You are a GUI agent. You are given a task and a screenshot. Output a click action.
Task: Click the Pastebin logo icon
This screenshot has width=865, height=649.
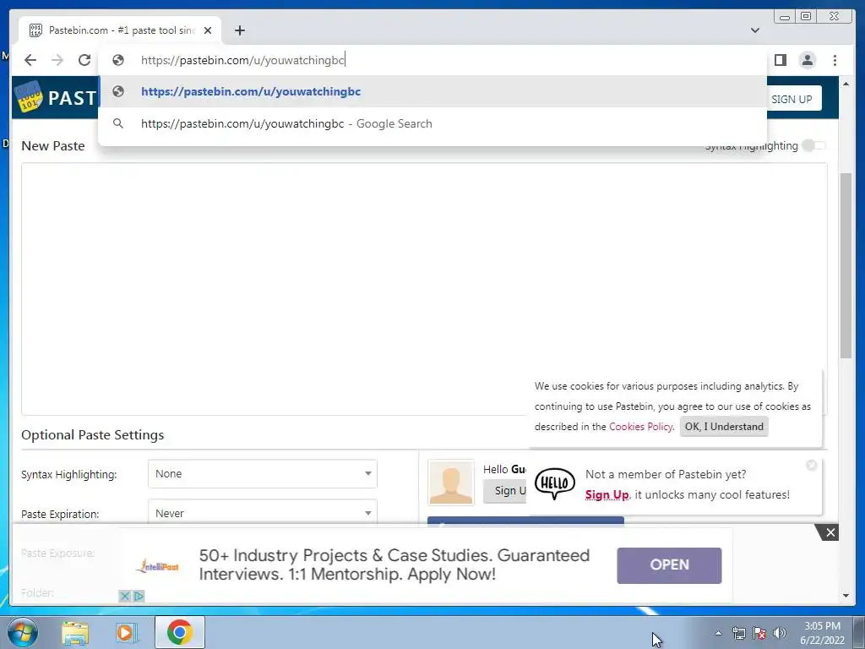(28, 96)
